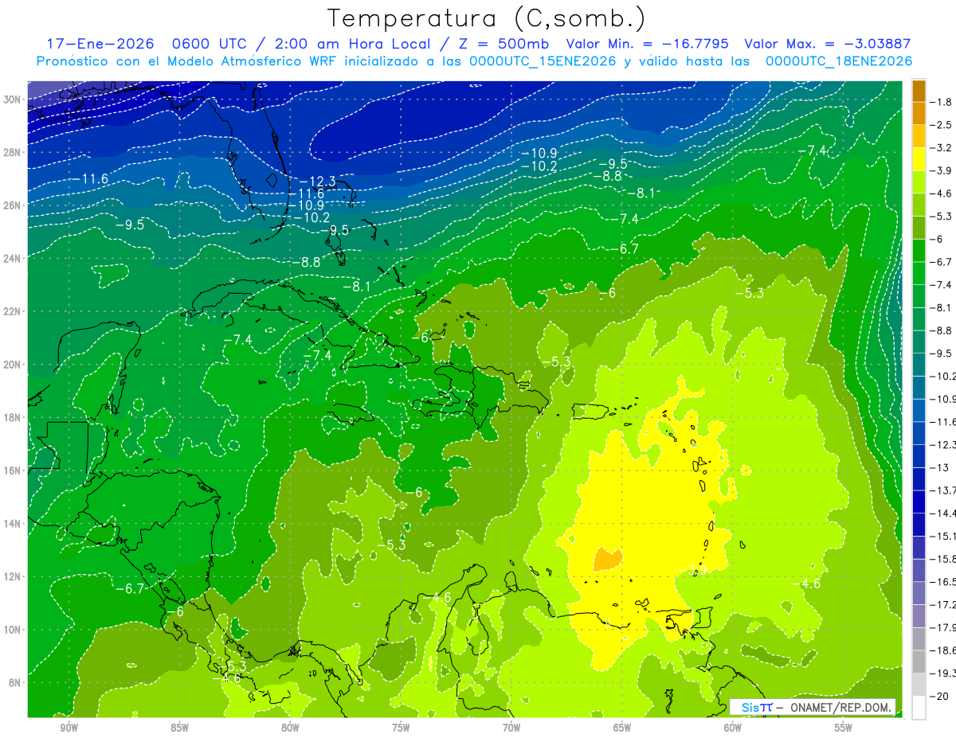
Task: Click the "-11.6" contour label near 88W
Action: click(90, 179)
